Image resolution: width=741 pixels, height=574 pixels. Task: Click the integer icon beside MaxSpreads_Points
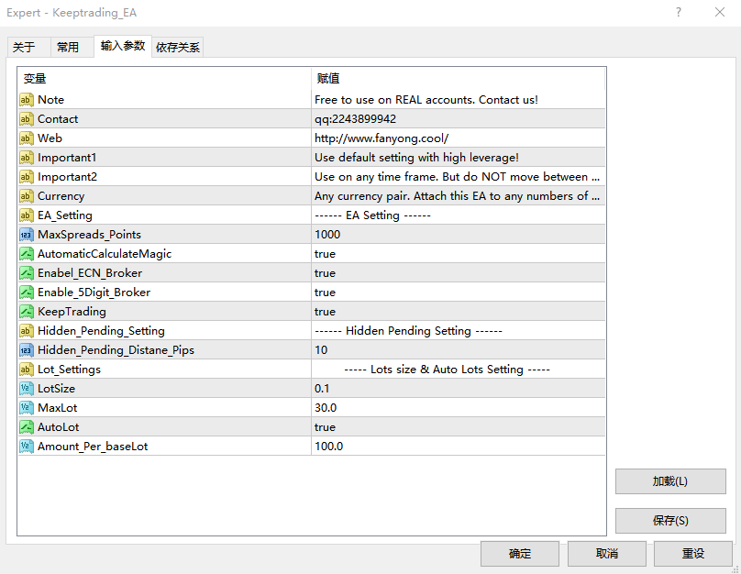(x=26, y=234)
